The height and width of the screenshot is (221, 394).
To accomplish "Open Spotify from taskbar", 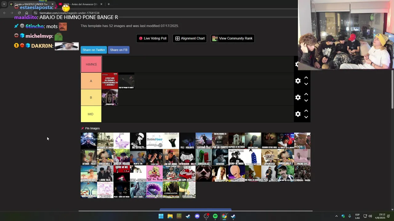I will pyautogui.click(x=215, y=216).
